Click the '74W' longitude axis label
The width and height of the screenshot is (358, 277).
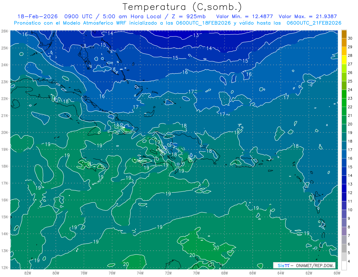[x=140, y=273]
